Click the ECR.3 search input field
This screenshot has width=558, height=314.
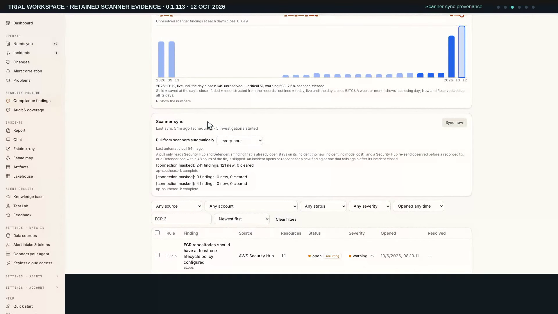click(181, 219)
